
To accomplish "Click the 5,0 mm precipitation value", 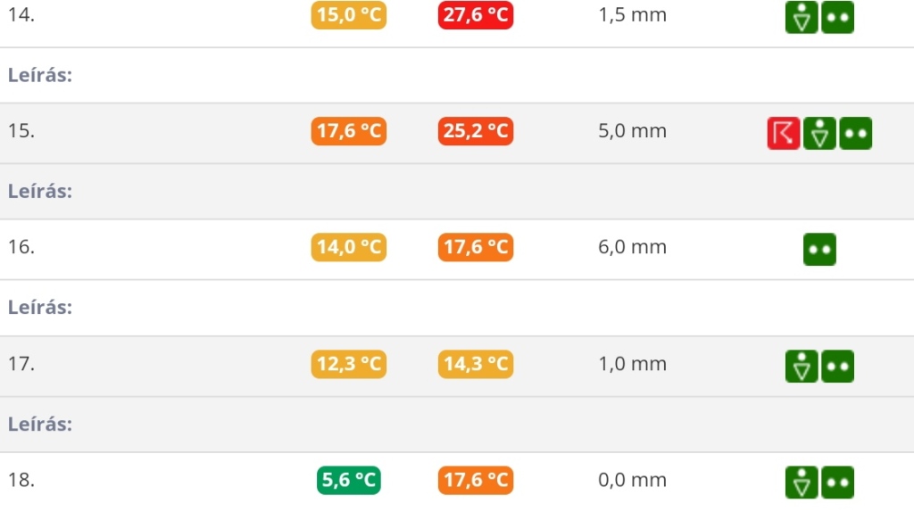I will point(632,131).
